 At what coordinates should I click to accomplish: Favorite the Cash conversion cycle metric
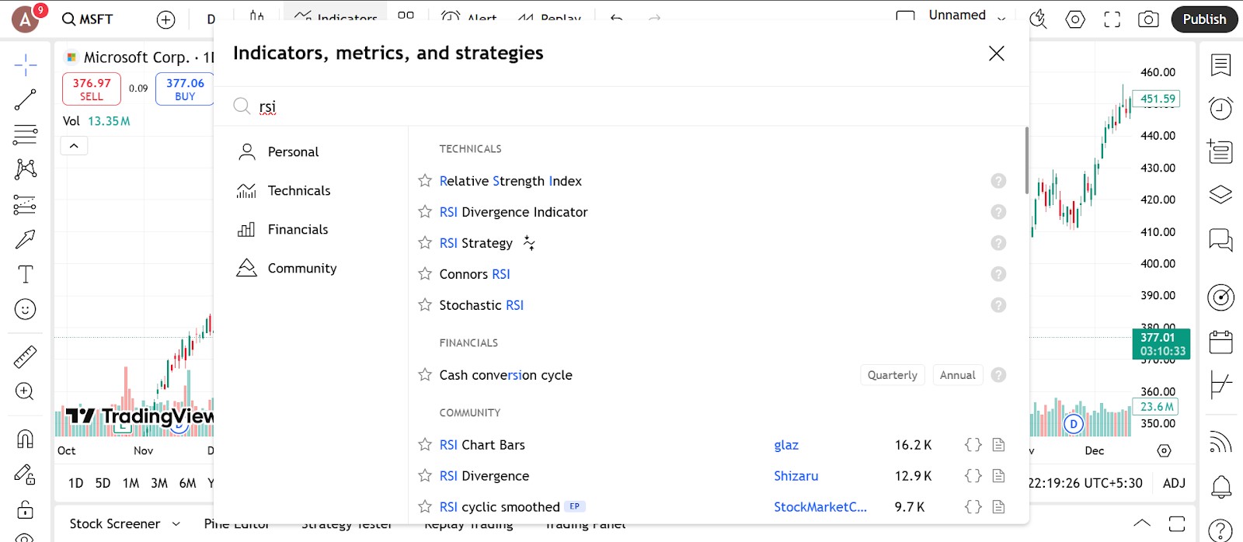pyautogui.click(x=425, y=375)
